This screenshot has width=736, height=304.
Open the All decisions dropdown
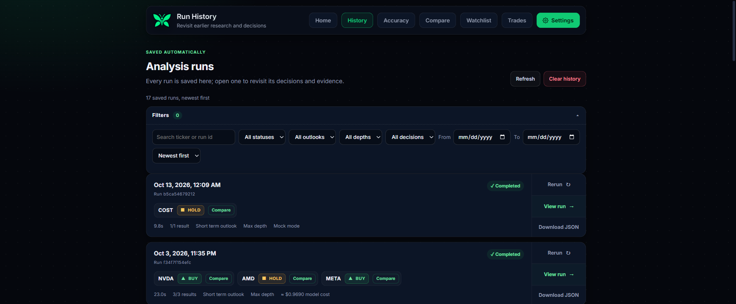point(410,137)
